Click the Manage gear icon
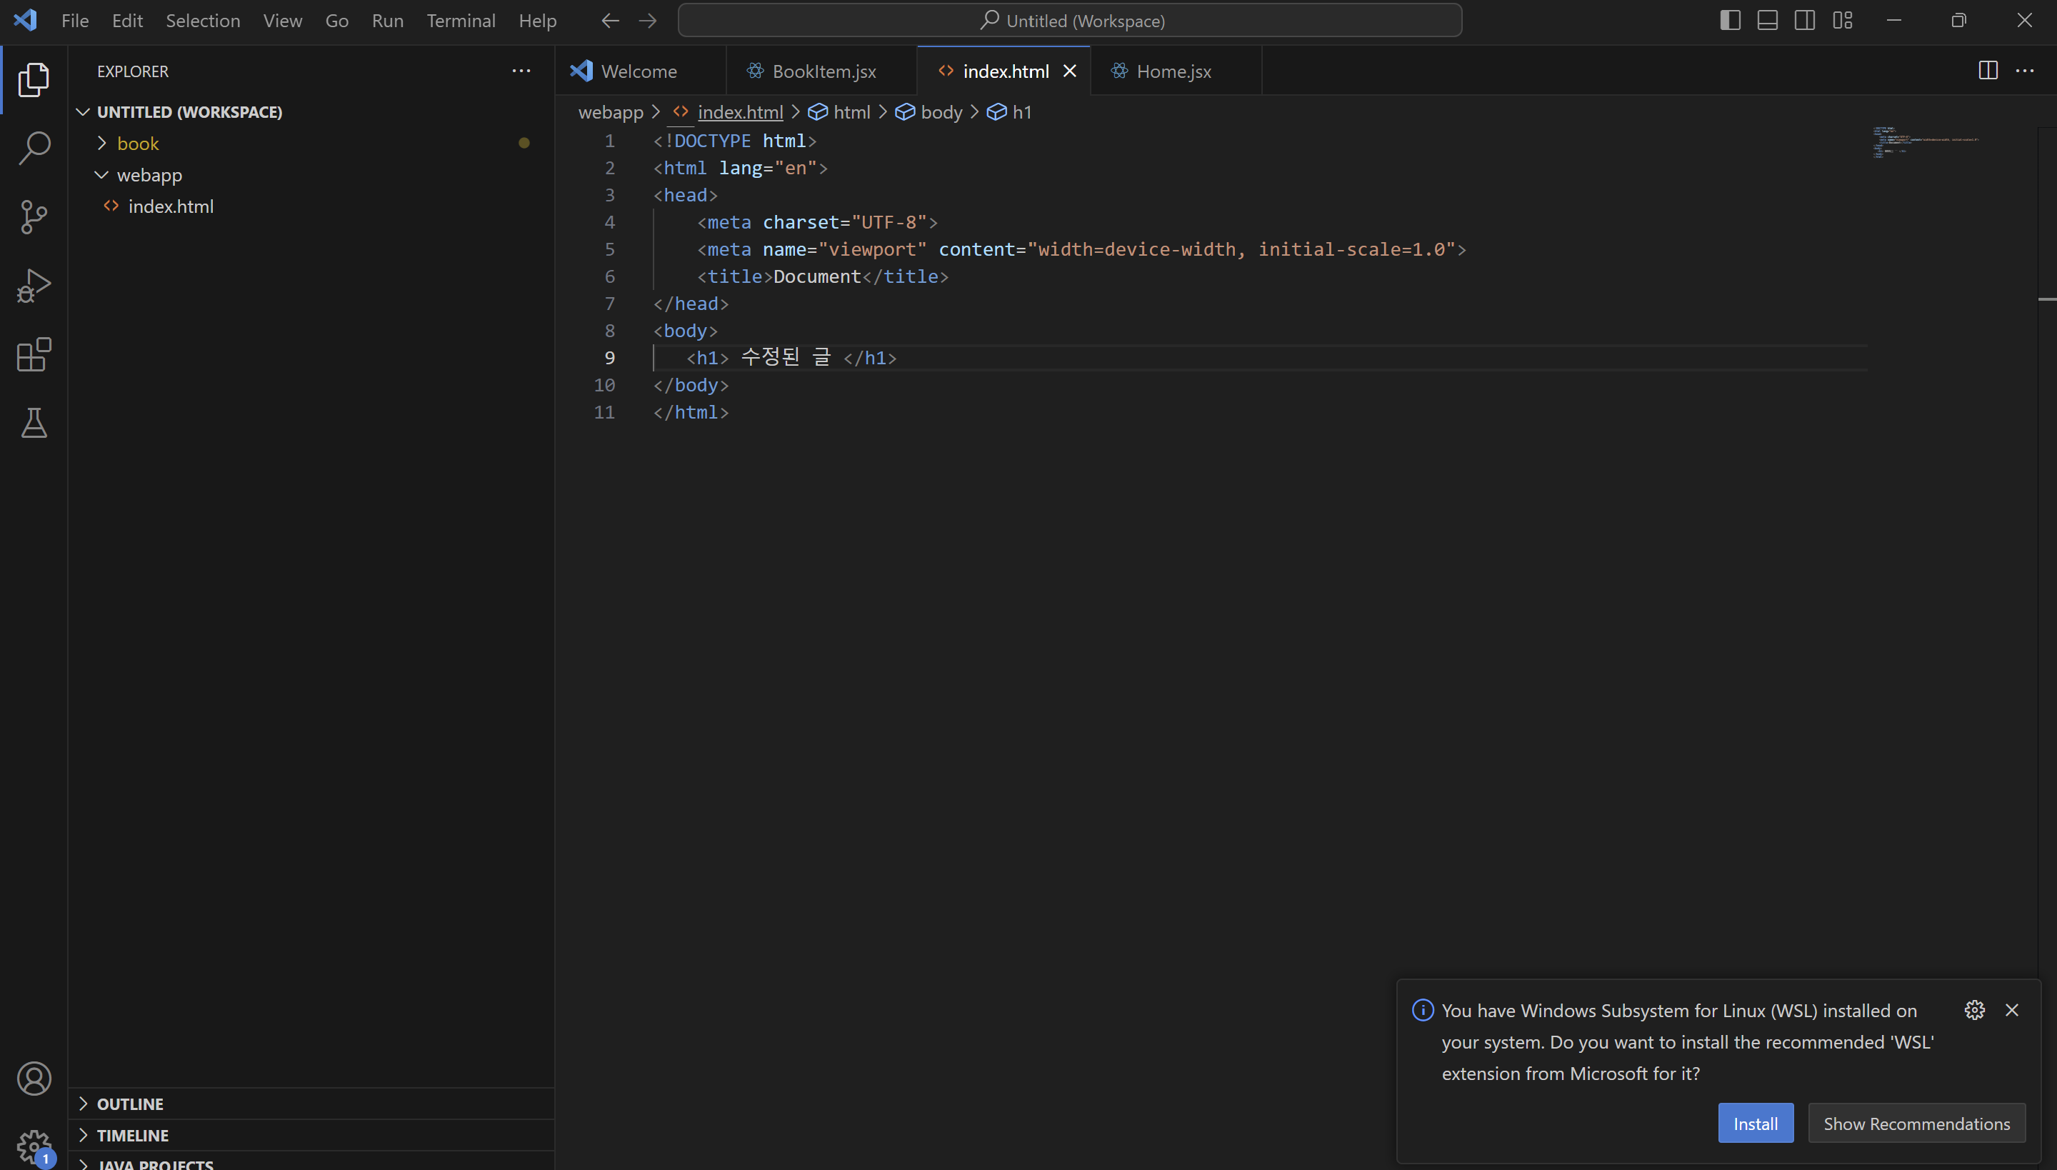The width and height of the screenshot is (2057, 1170). pyautogui.click(x=34, y=1146)
